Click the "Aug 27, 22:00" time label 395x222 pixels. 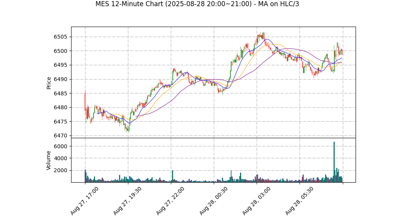click(x=170, y=201)
